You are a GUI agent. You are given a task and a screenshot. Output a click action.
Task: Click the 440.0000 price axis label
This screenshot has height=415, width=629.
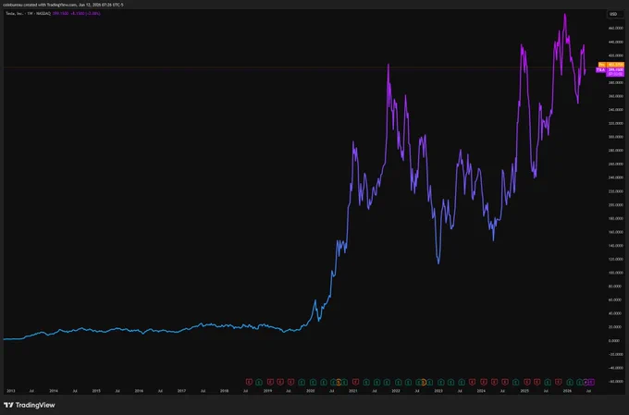pyautogui.click(x=616, y=42)
